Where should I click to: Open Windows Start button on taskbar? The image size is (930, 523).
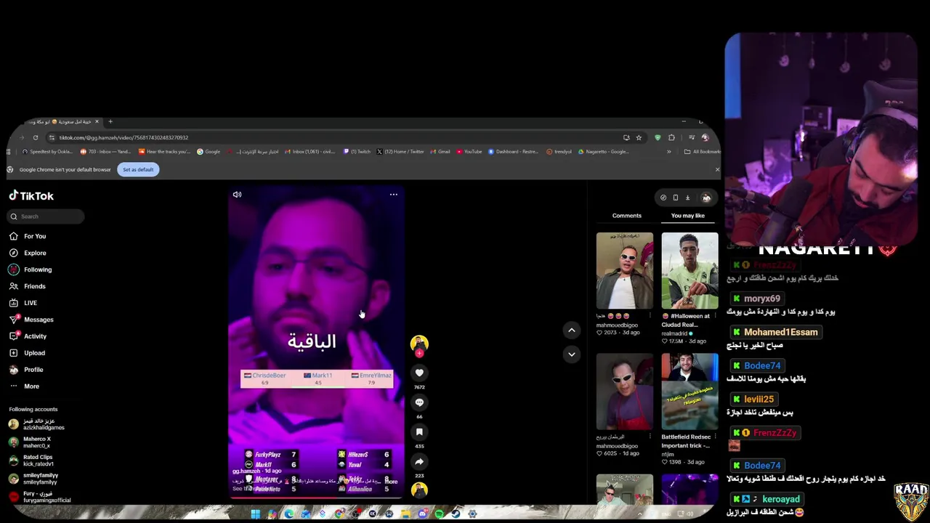255,514
